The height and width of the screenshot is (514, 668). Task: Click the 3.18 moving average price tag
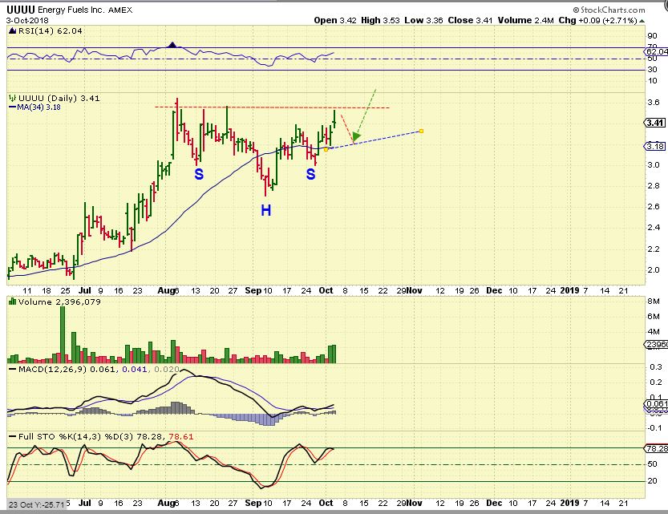click(x=655, y=146)
